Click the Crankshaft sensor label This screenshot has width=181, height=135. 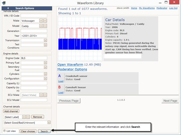coord(76,76)
